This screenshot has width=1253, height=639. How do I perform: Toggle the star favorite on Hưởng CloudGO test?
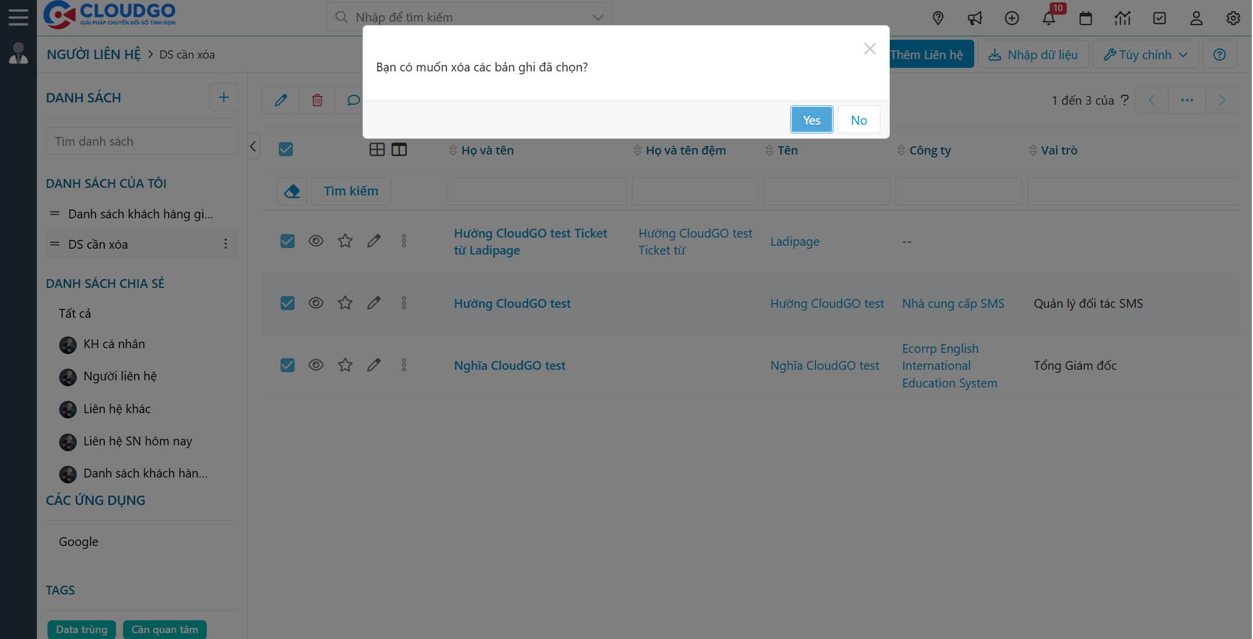tap(344, 303)
